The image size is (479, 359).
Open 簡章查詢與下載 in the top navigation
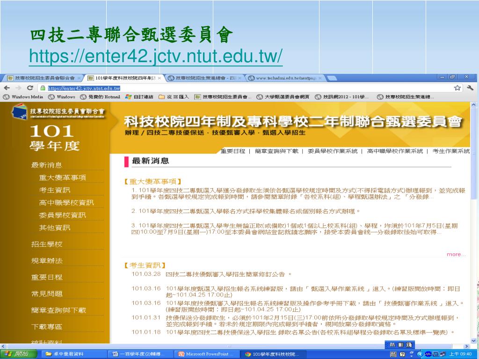point(276,151)
